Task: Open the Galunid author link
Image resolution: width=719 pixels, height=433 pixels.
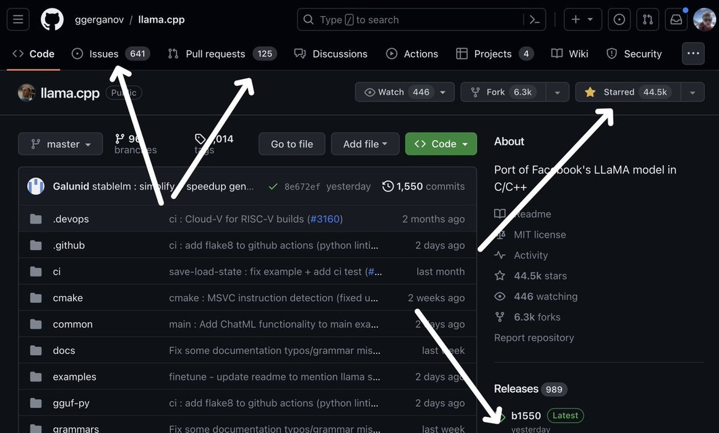Action: 71,186
